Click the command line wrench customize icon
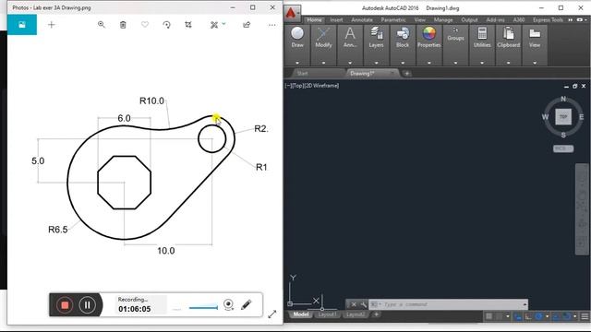The height and width of the screenshot is (332, 591). click(x=363, y=304)
